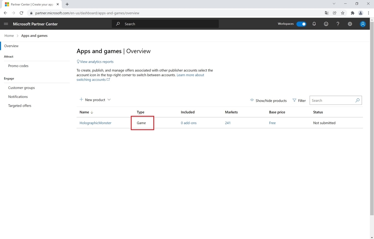This screenshot has width=374, height=239.
Task: Click the feedback smiley icon
Action: tap(326, 24)
